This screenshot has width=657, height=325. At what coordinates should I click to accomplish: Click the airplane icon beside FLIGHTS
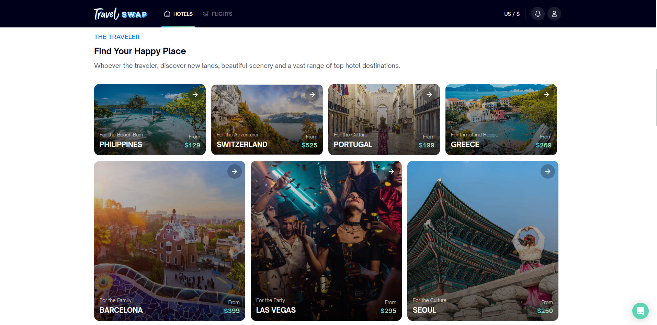[x=206, y=14]
